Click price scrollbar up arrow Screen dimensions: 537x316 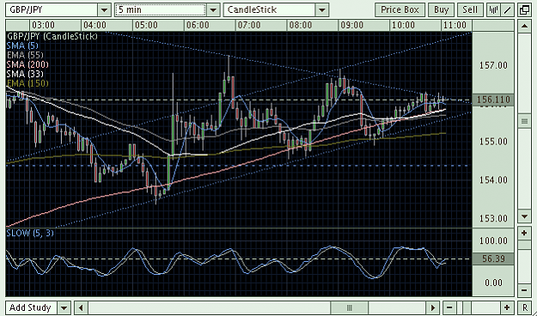524,26
